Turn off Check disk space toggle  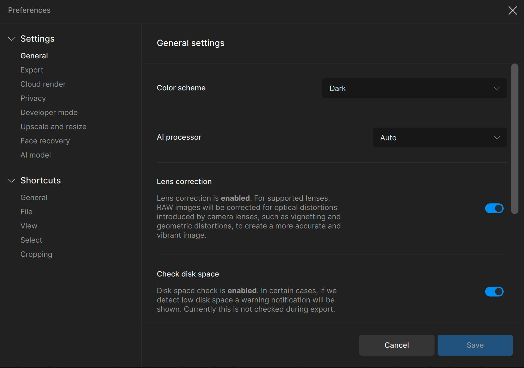494,292
